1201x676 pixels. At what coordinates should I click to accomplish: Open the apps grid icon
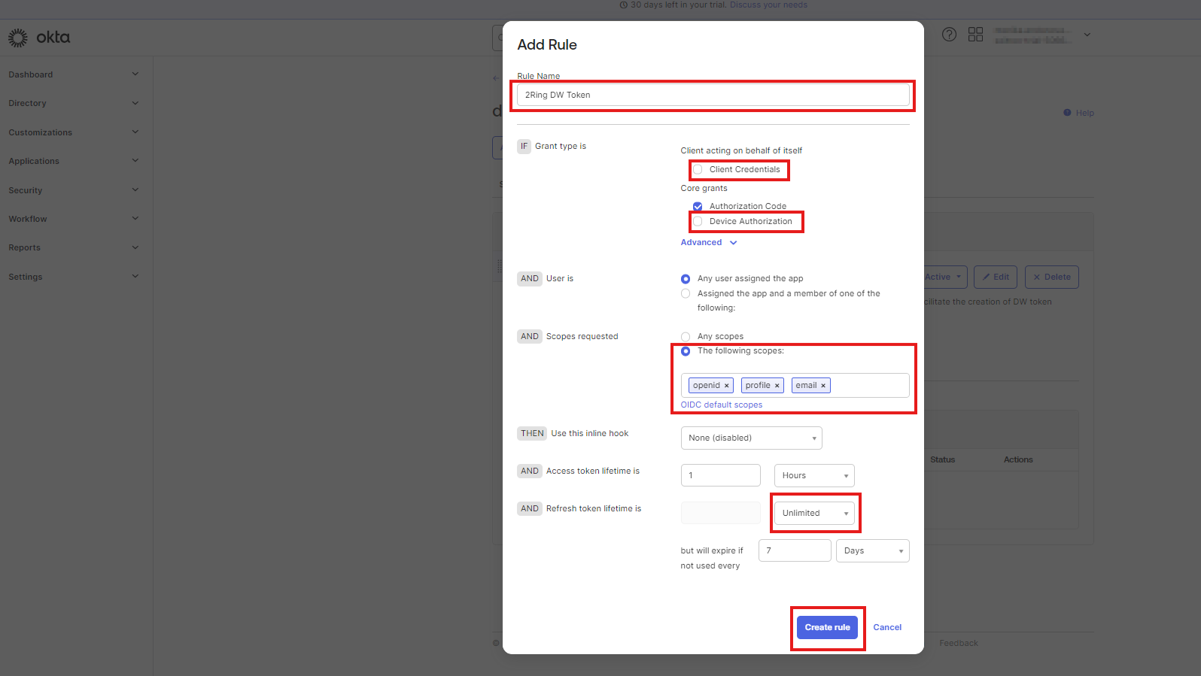tap(975, 35)
